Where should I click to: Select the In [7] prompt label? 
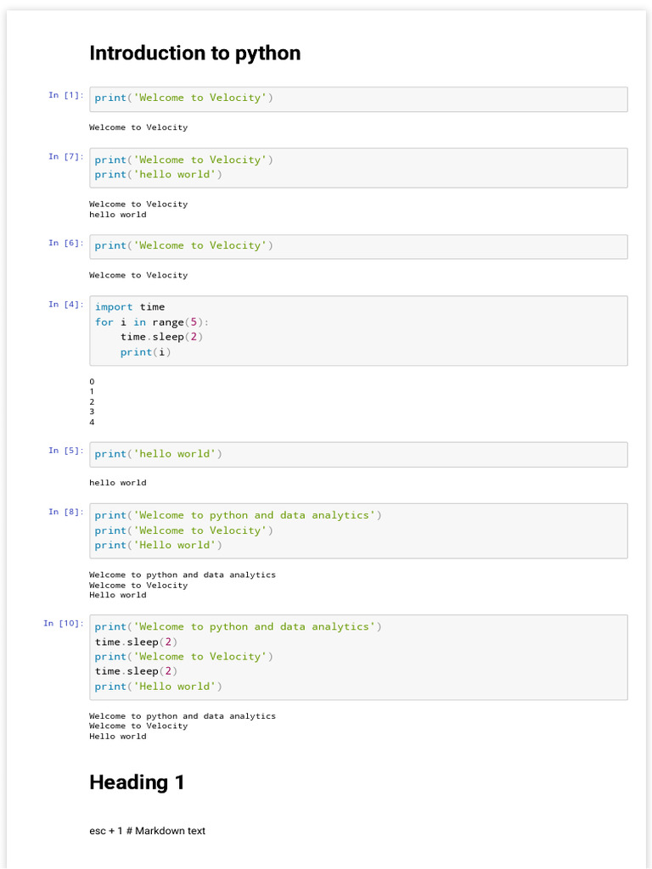(x=65, y=156)
